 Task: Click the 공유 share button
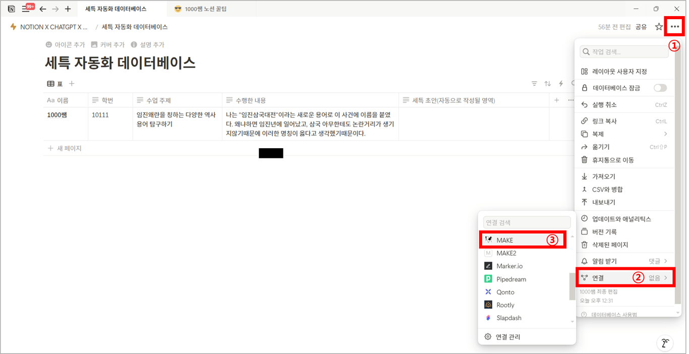coord(641,27)
